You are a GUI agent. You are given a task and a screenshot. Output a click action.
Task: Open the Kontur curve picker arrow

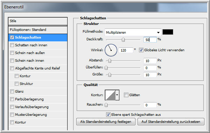pyautogui.click(x=117, y=95)
